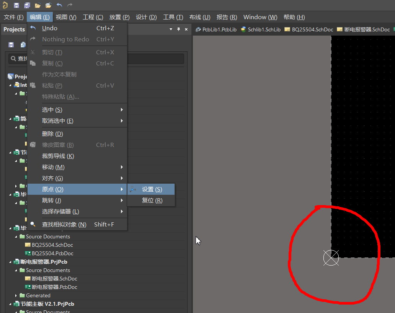395x313 pixels.
Task: Pin the Projects panel
Action: (x=179, y=29)
